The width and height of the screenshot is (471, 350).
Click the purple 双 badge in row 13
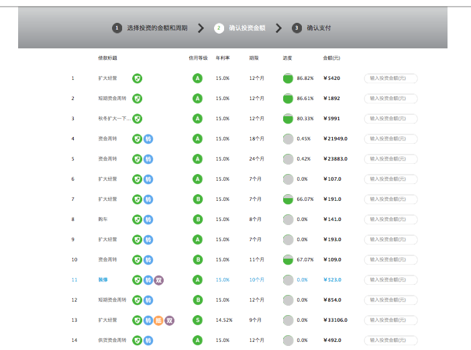point(170,320)
